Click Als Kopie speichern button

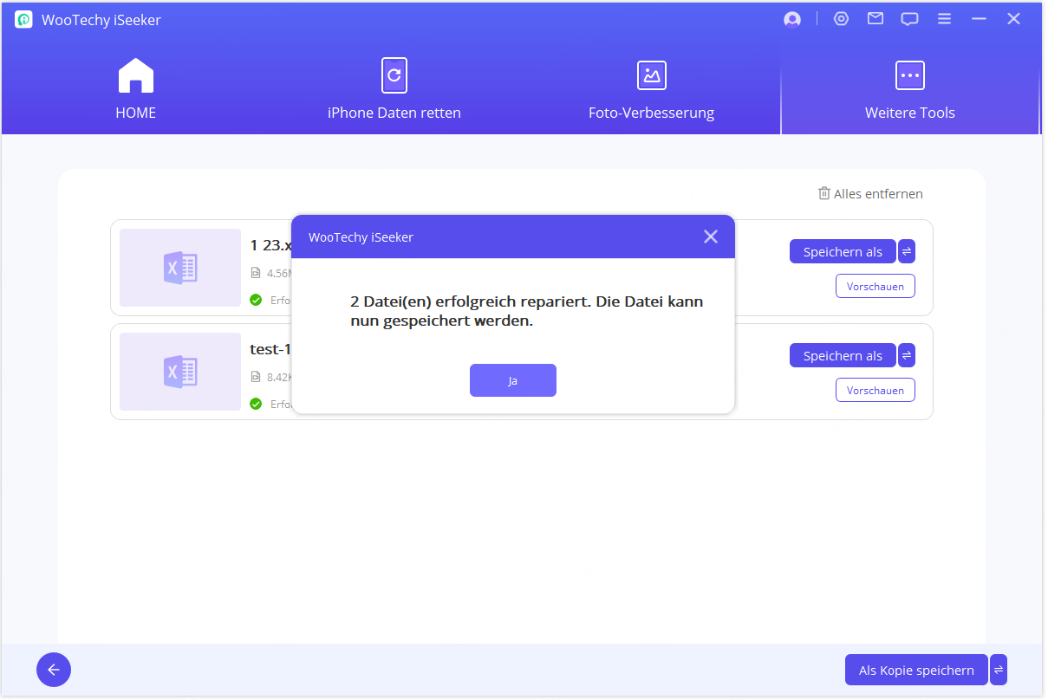pos(916,670)
